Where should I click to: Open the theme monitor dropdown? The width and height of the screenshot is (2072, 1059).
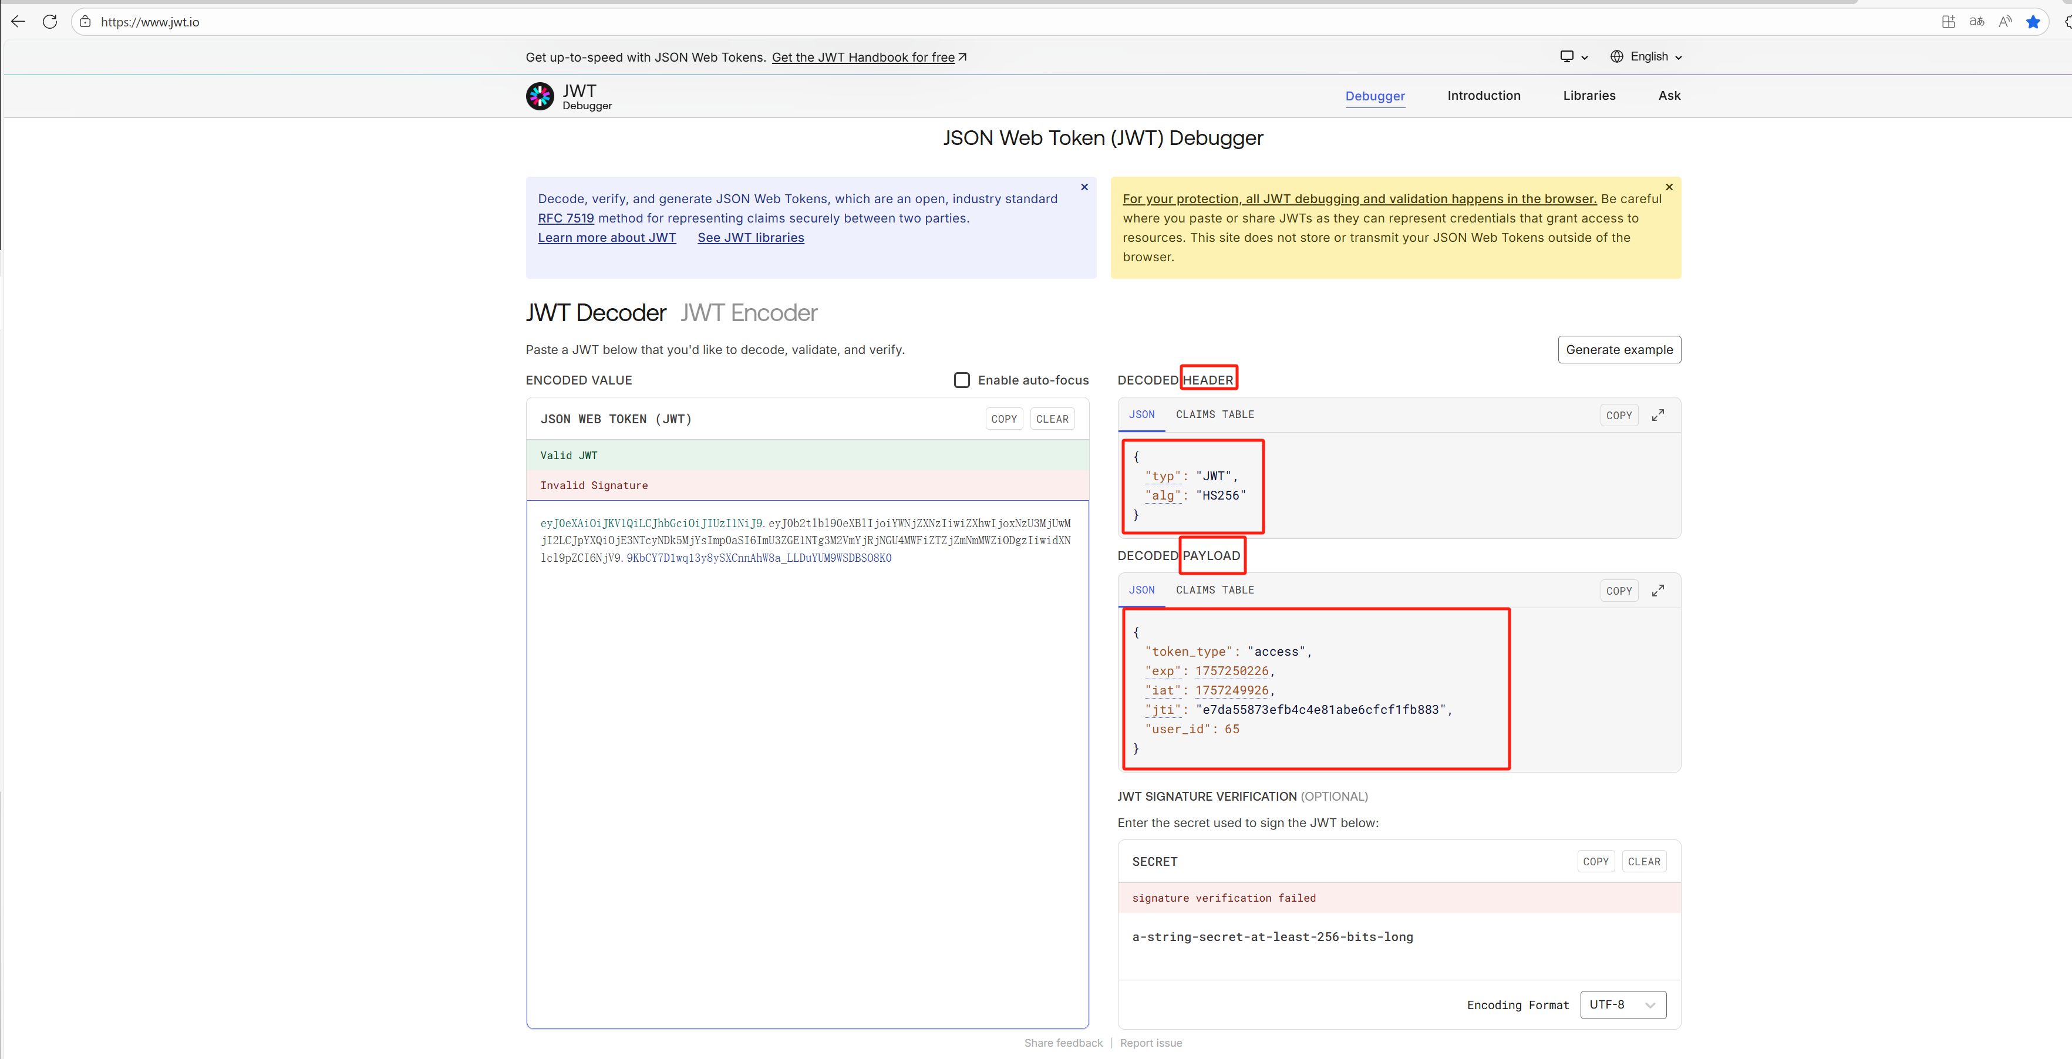(x=1574, y=56)
